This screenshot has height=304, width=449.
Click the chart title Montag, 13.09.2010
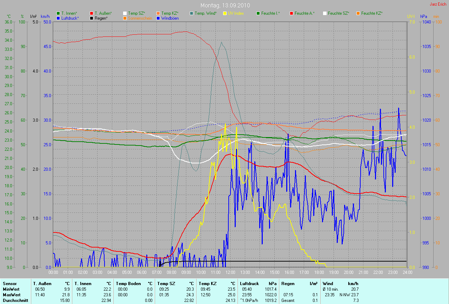[224, 5]
